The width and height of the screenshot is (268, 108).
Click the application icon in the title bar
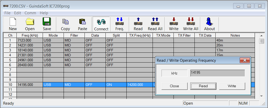click(6, 6)
